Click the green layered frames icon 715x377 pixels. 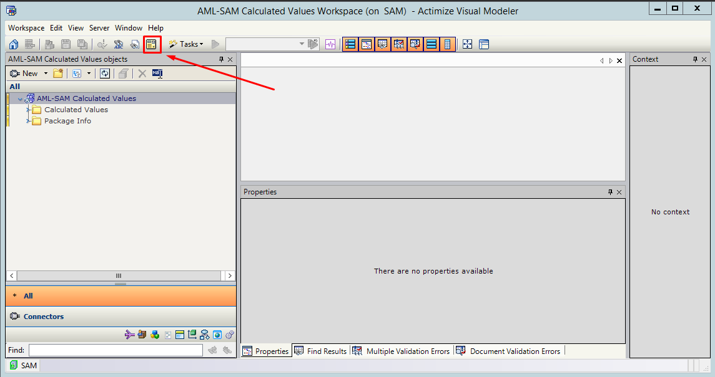coord(192,335)
